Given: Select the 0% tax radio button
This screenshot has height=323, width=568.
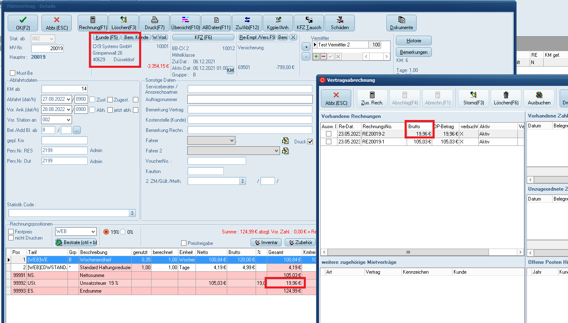Looking at the screenshot, I should pyautogui.click(x=123, y=232).
